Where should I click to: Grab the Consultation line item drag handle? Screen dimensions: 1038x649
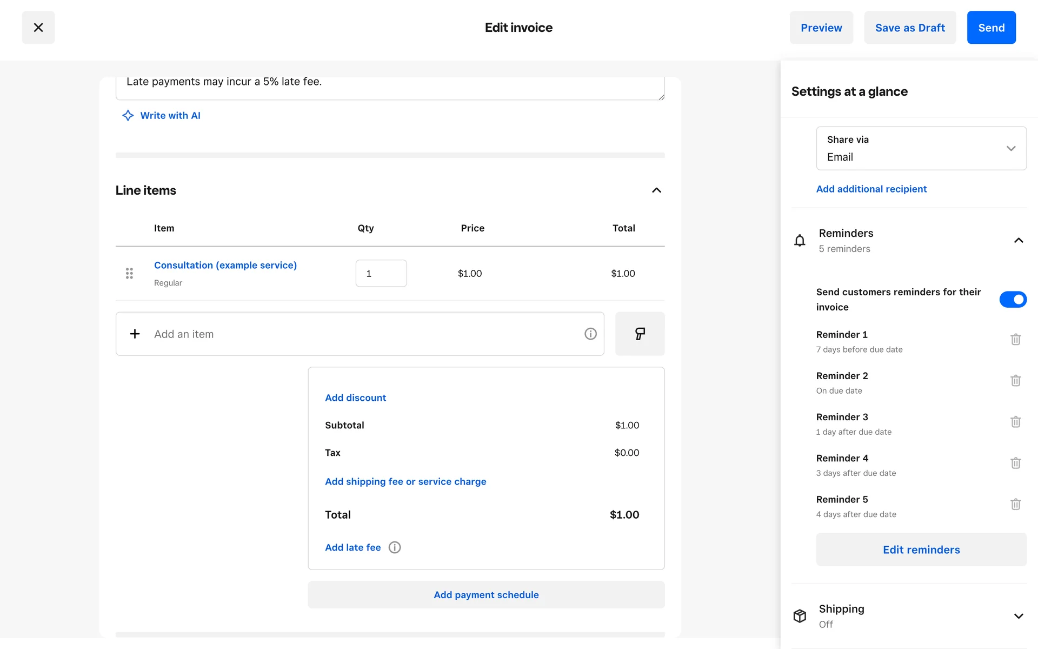click(x=129, y=273)
